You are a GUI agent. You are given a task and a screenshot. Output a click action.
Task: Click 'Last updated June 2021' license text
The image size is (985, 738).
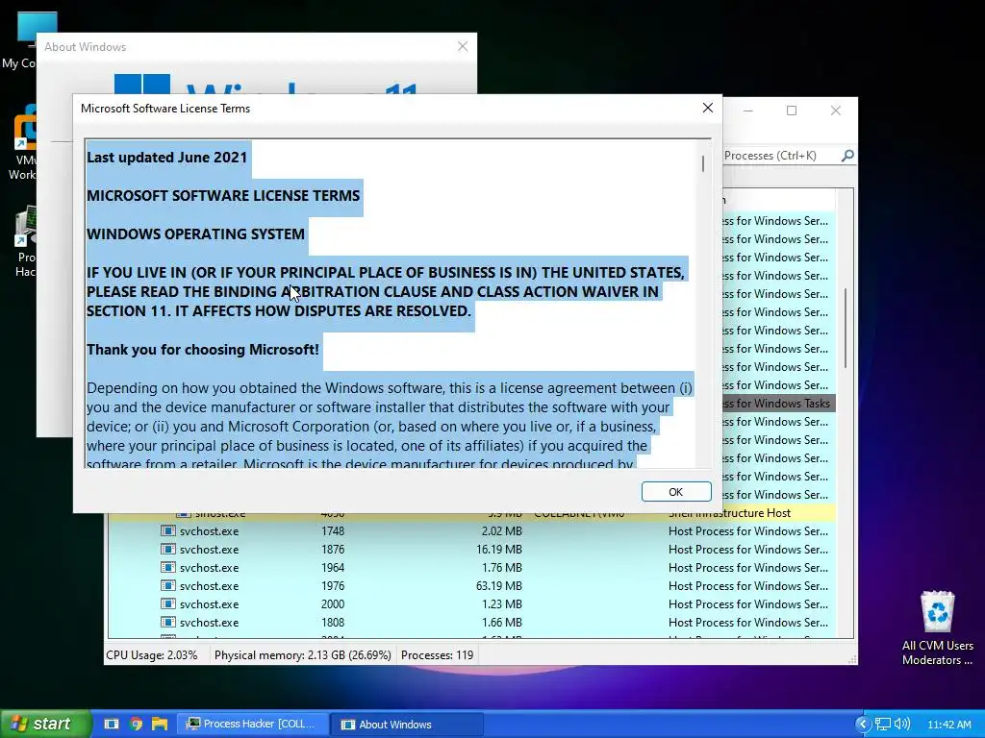pyautogui.click(x=167, y=157)
